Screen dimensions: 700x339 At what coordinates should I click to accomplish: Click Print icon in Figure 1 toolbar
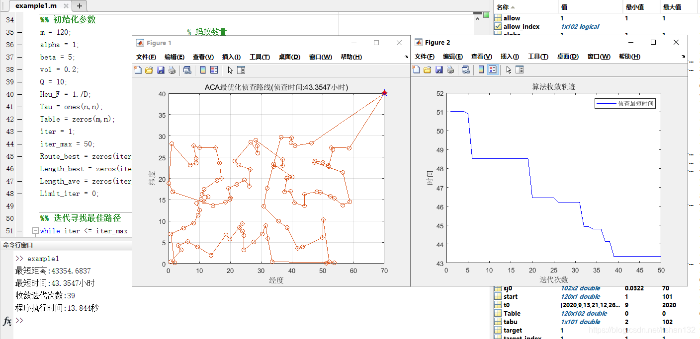[x=172, y=70]
